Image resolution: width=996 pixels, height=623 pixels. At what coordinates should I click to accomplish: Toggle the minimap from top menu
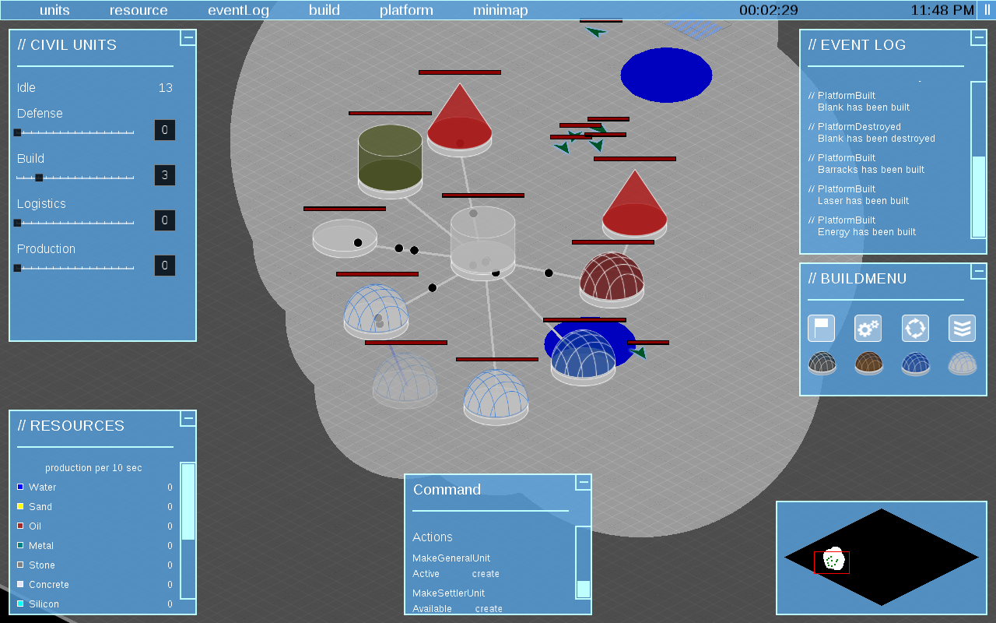pos(500,10)
